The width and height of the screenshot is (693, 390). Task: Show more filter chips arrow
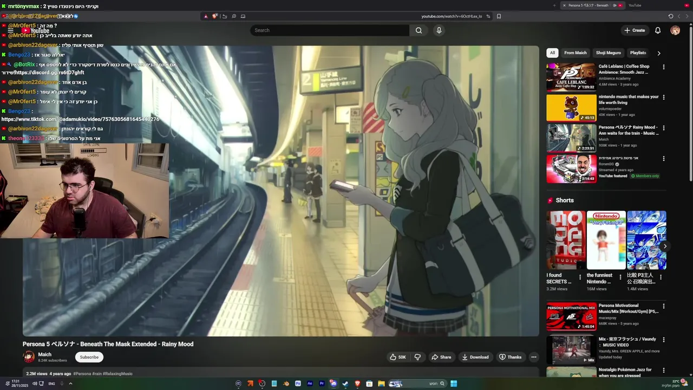point(659,53)
